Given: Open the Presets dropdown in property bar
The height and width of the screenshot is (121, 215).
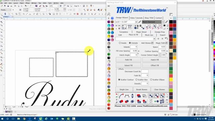Looking at the screenshot, I should pos(6,10).
